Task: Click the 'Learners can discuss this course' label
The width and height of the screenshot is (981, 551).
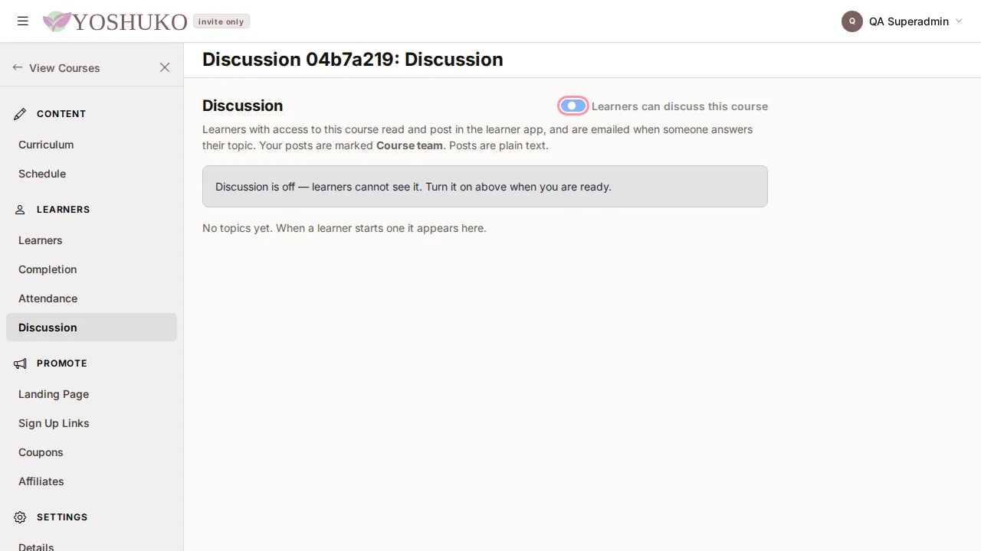Action: 680,106
